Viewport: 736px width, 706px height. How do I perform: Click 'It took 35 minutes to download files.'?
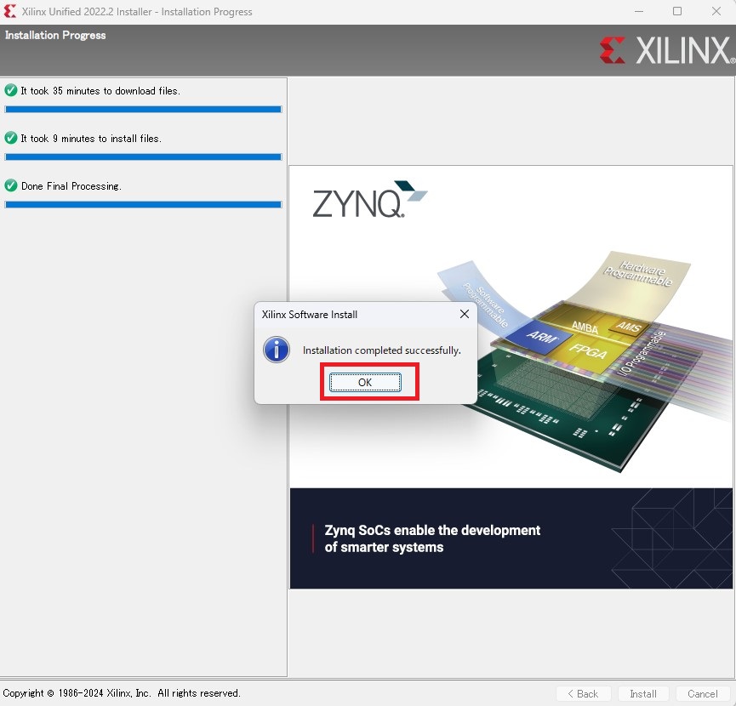coord(100,90)
